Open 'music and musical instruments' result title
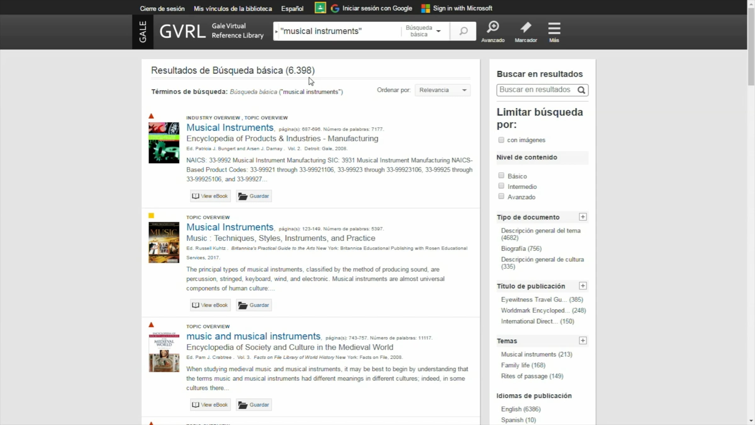 [253, 336]
